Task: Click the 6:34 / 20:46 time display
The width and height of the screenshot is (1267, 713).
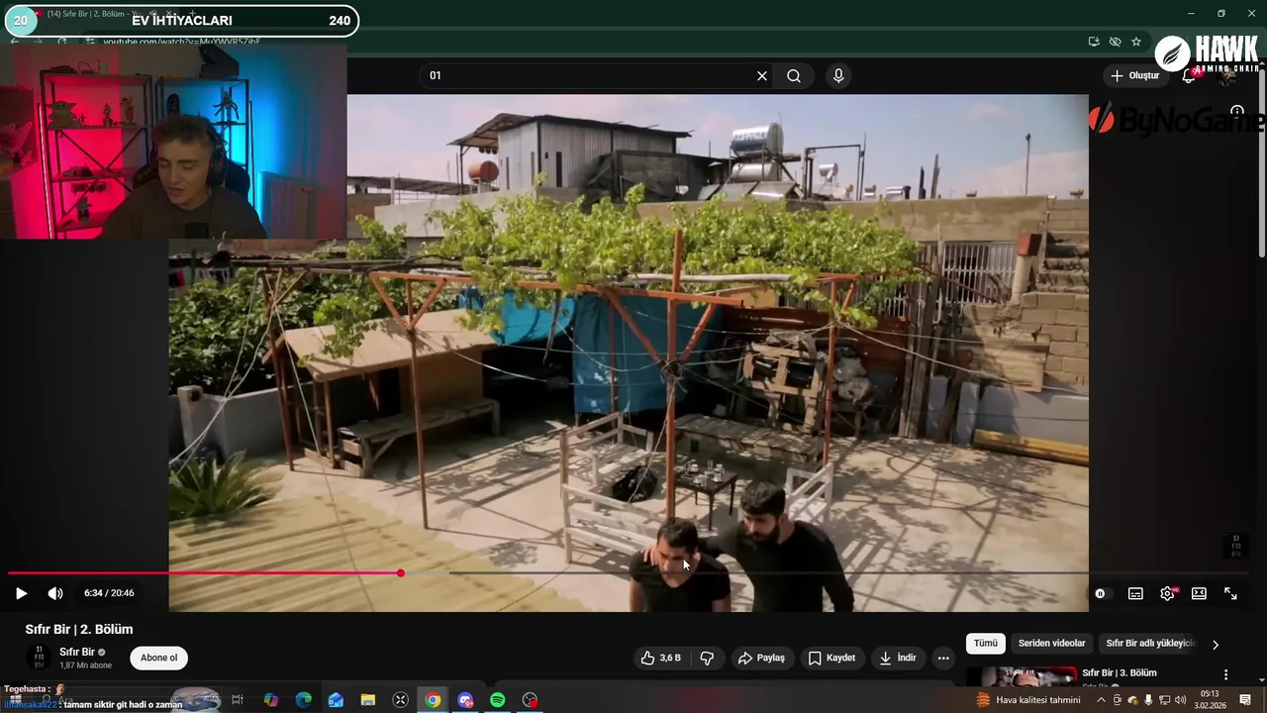Action: click(x=109, y=593)
